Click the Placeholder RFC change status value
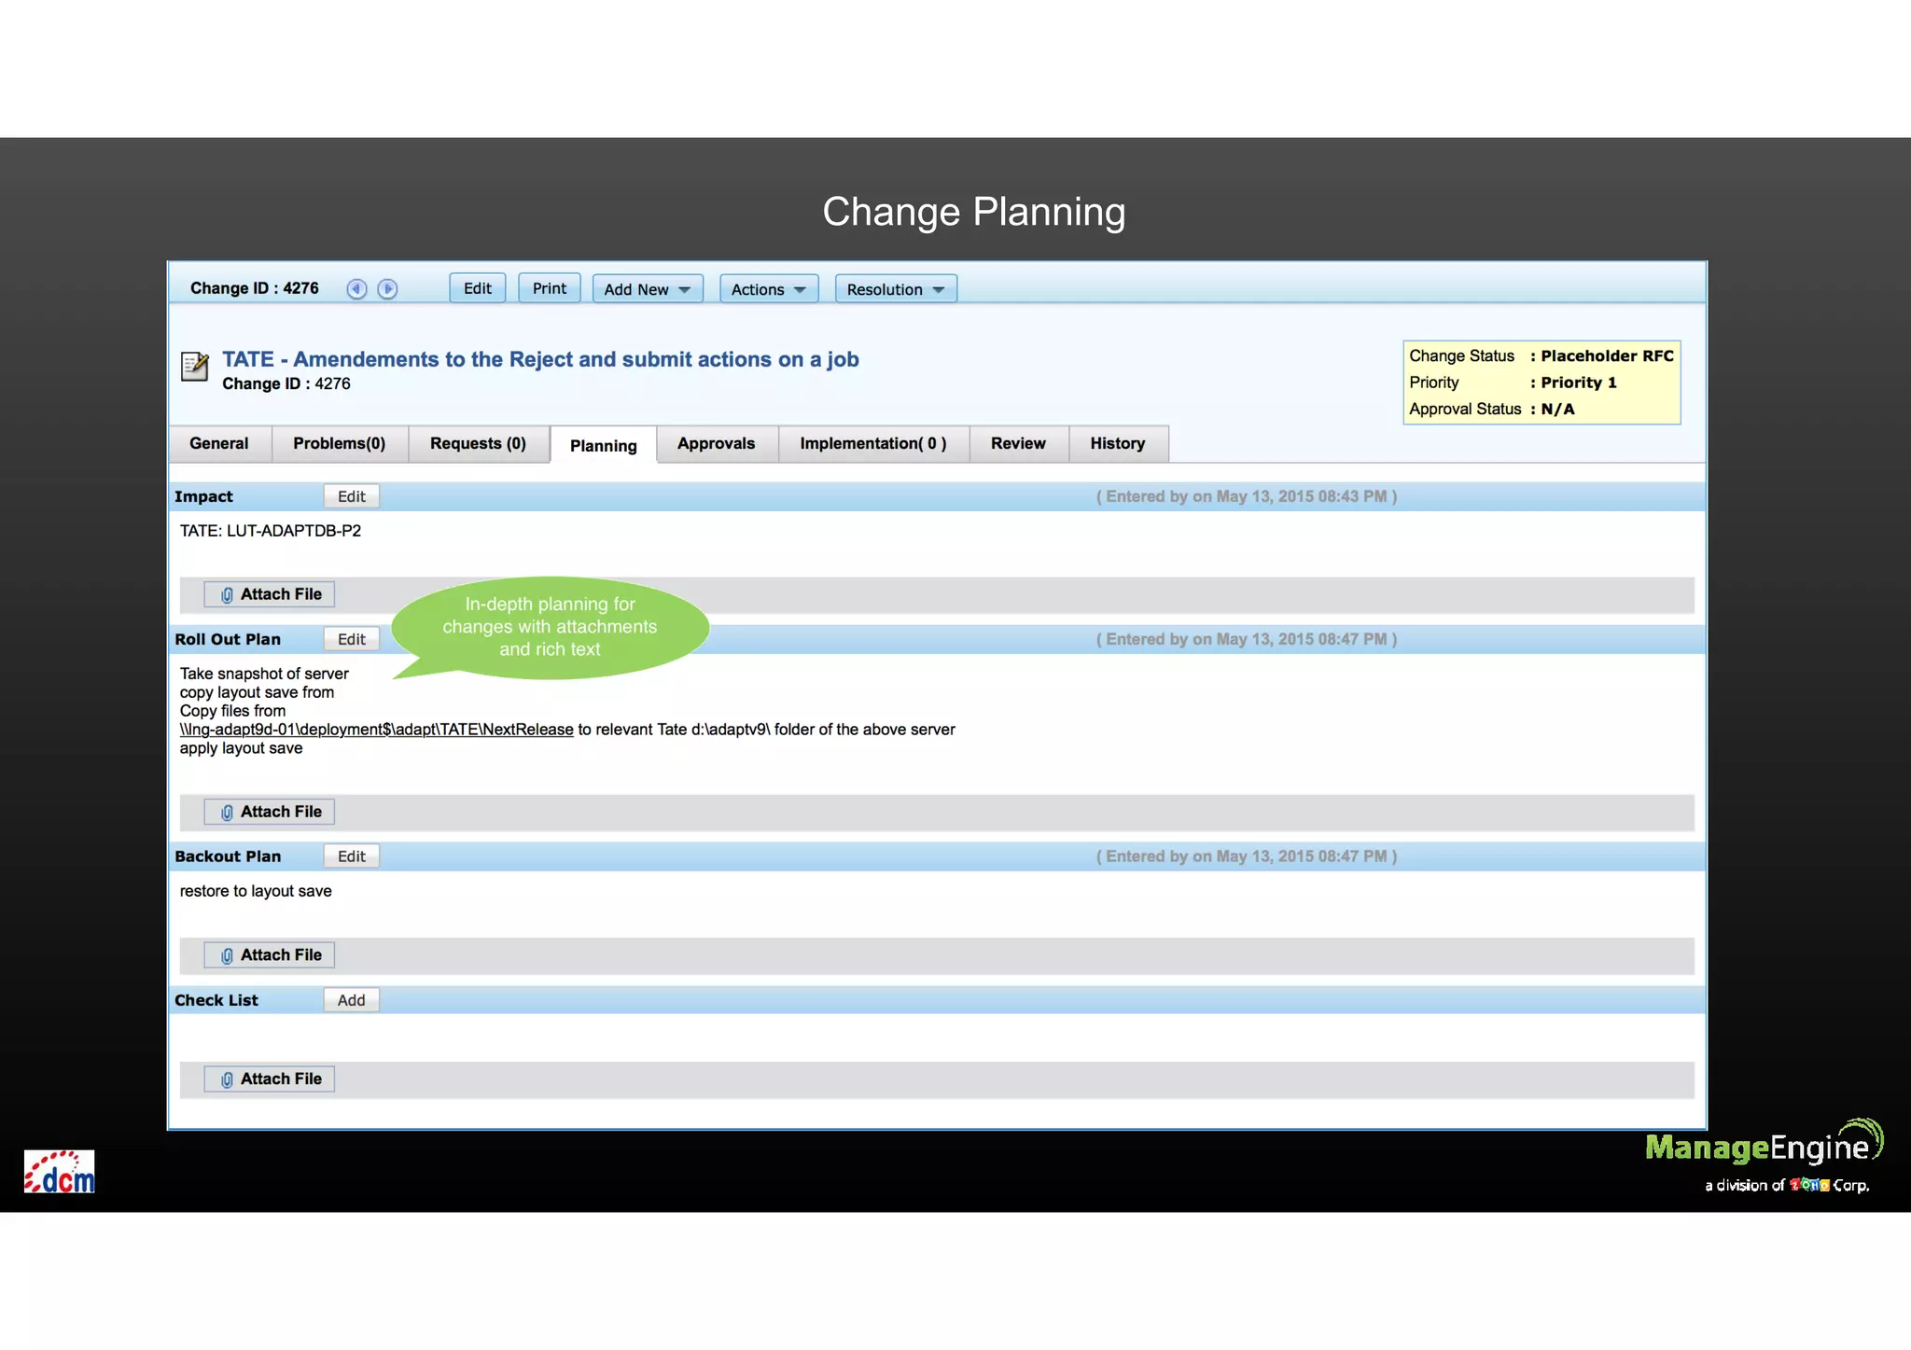The height and width of the screenshot is (1350, 1911). [x=1608, y=355]
